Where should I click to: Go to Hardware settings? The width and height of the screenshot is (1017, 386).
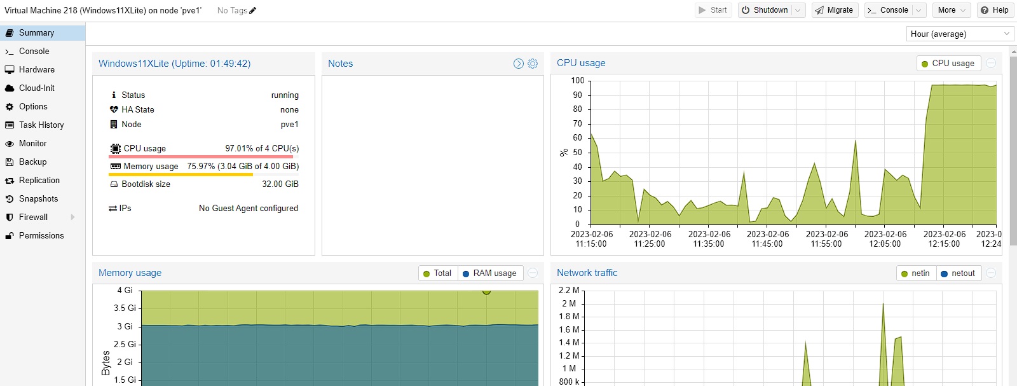pyautogui.click(x=42, y=70)
